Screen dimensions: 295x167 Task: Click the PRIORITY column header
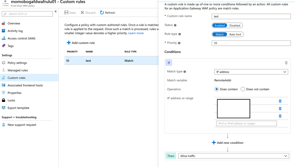(72, 52)
